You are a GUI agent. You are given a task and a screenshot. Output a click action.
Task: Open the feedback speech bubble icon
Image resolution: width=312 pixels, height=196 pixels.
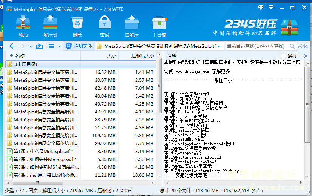261,8
